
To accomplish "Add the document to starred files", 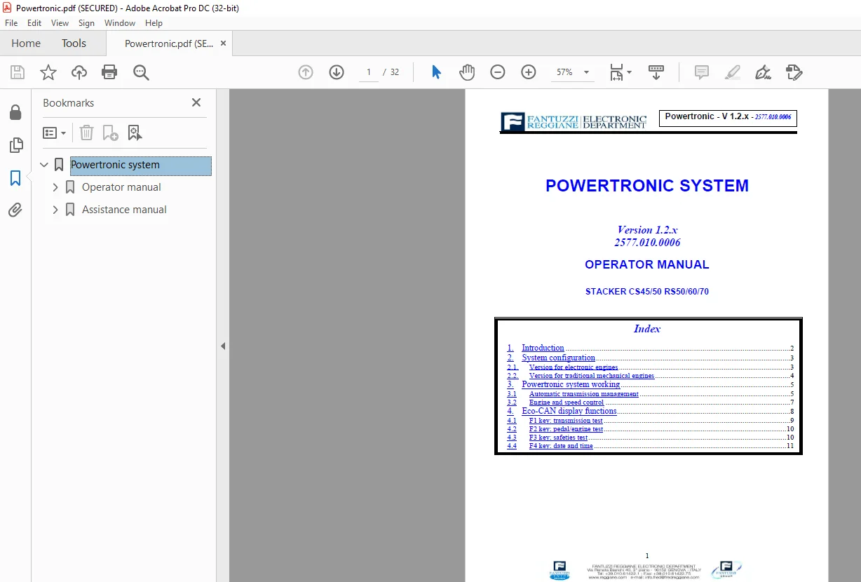I will pyautogui.click(x=48, y=72).
